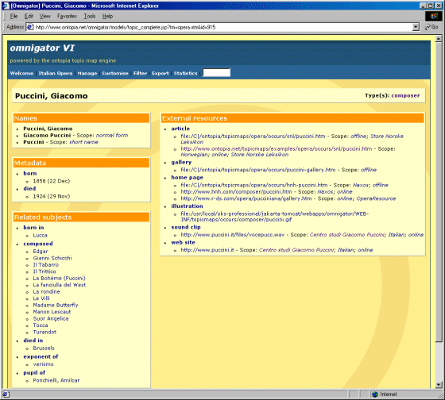Open the Lucca topic link
The image size is (445, 400).
[40, 235]
